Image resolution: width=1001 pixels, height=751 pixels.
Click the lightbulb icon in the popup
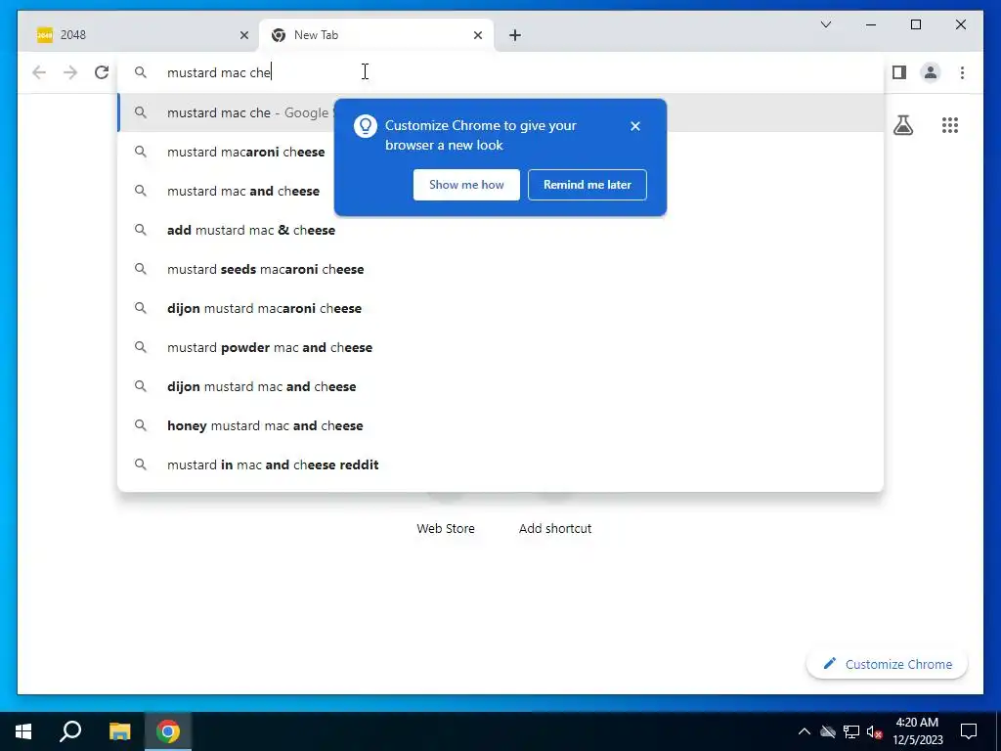(x=366, y=126)
